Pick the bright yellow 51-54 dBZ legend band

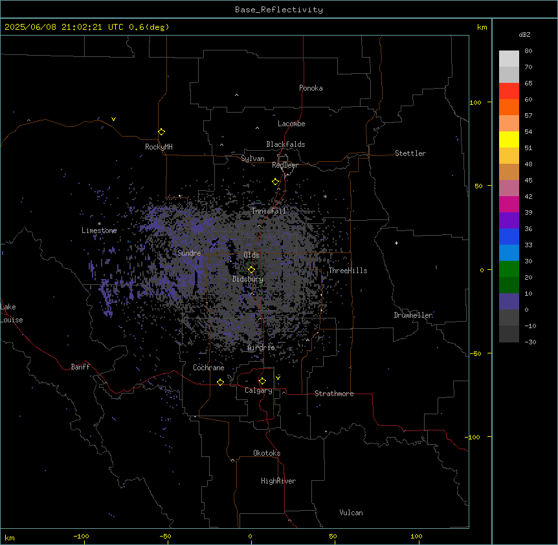pyautogui.click(x=509, y=139)
